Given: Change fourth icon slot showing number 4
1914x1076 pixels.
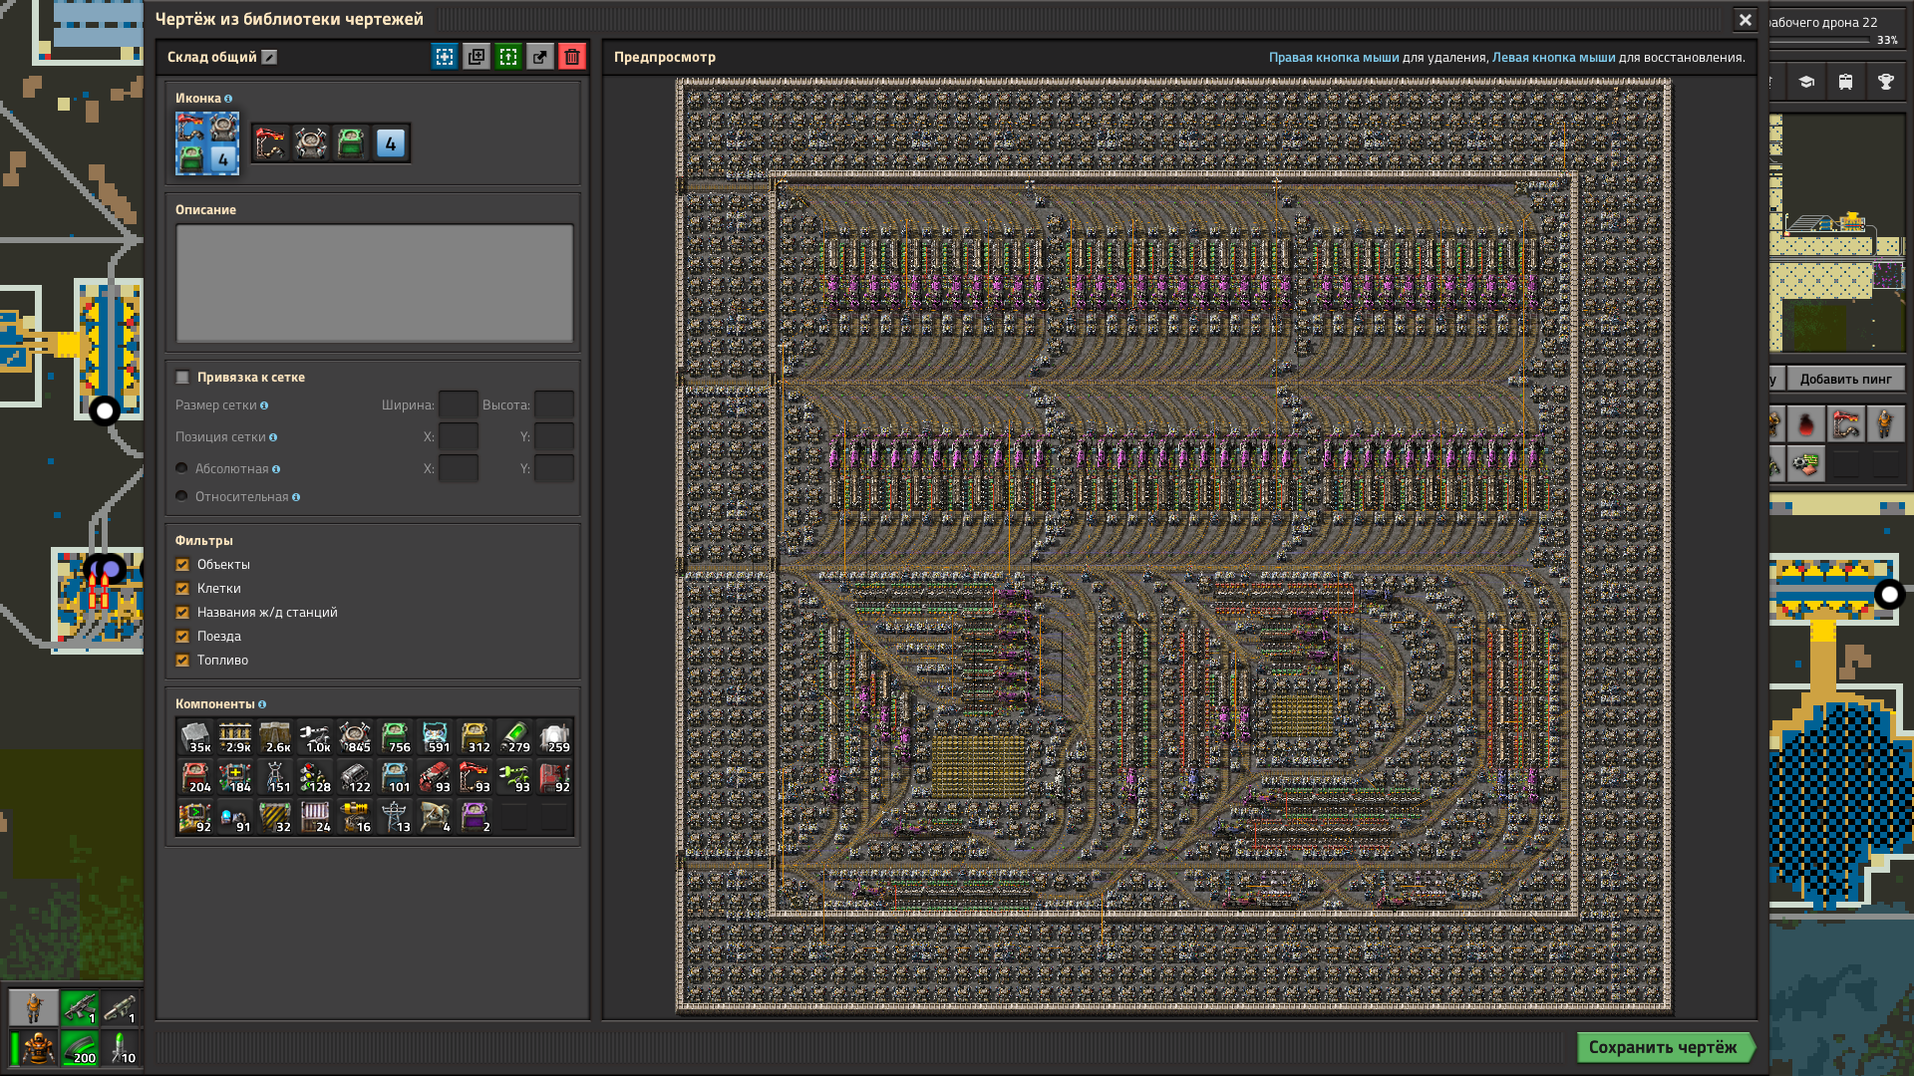Looking at the screenshot, I should (x=391, y=143).
